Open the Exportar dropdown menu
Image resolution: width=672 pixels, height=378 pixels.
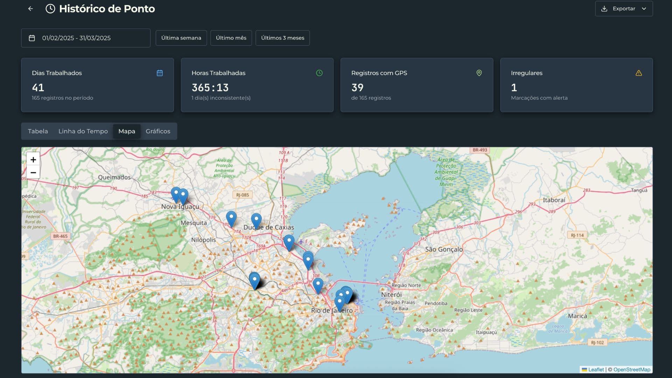[x=624, y=9]
